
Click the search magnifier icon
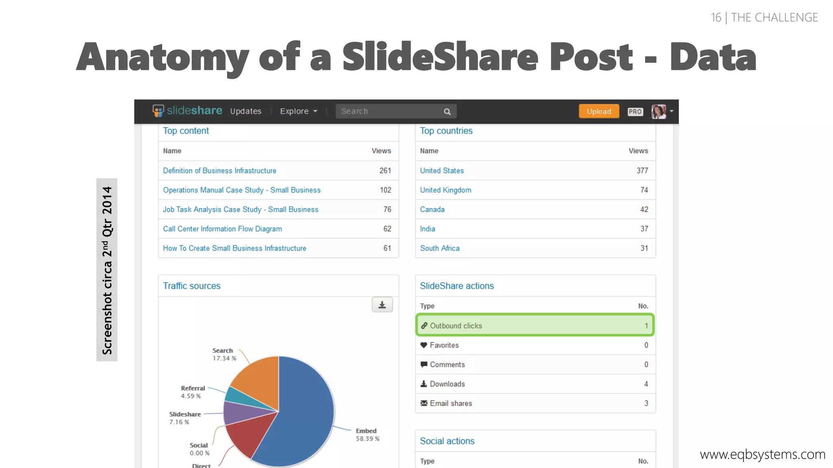[x=447, y=111]
